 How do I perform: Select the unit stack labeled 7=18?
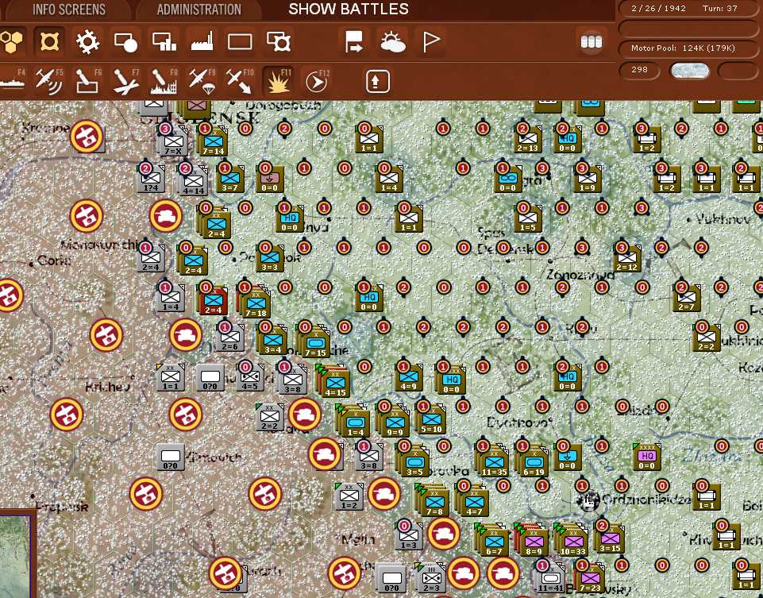pyautogui.click(x=254, y=302)
